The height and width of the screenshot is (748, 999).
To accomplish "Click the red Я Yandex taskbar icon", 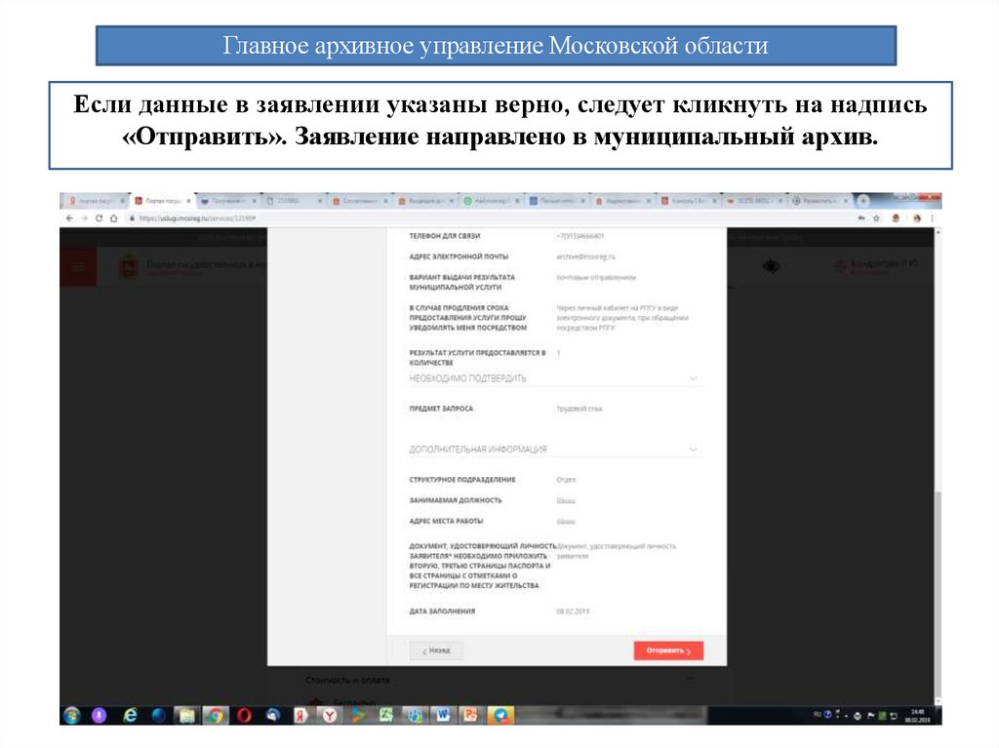I will 300,716.
